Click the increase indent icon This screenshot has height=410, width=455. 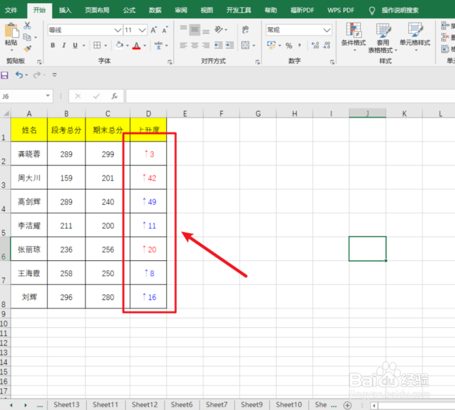coord(229,45)
